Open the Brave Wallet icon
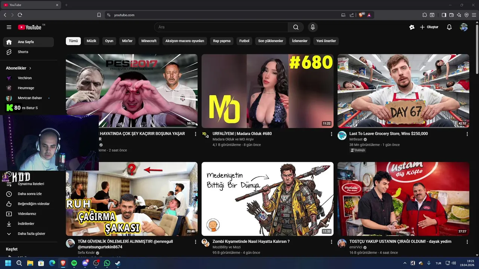This screenshot has height=269, width=479. click(451, 15)
